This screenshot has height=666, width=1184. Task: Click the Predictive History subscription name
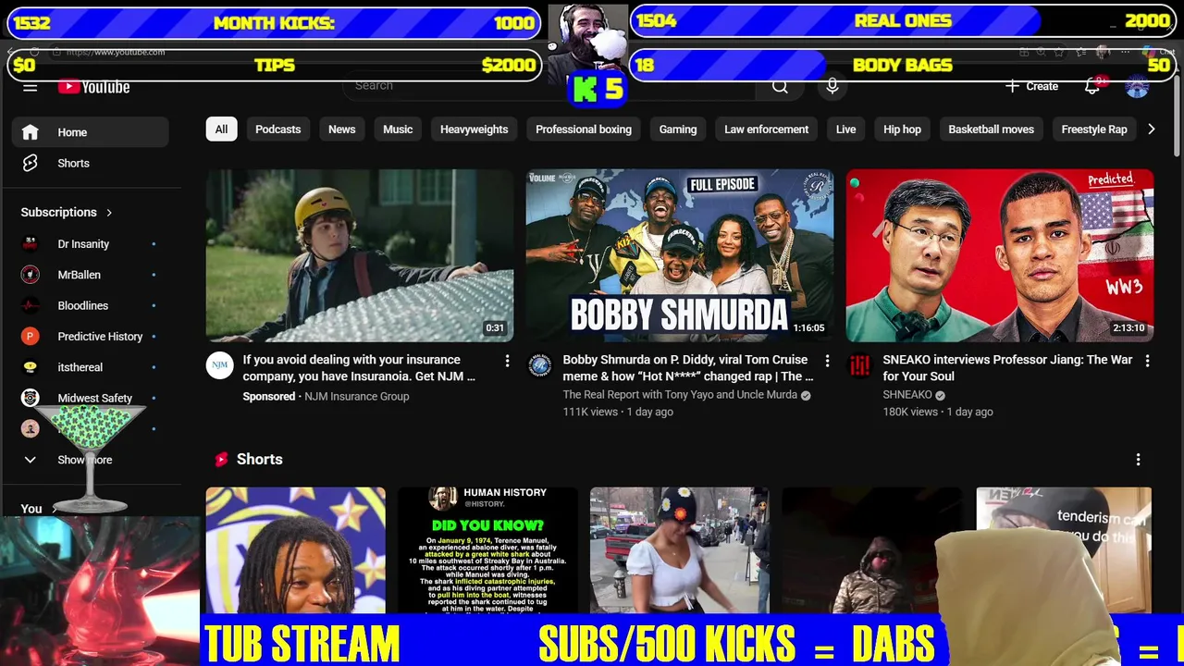click(x=100, y=337)
